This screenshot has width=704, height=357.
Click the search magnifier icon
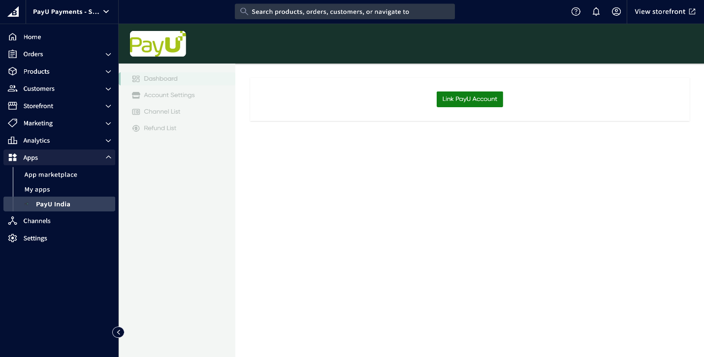pyautogui.click(x=244, y=11)
